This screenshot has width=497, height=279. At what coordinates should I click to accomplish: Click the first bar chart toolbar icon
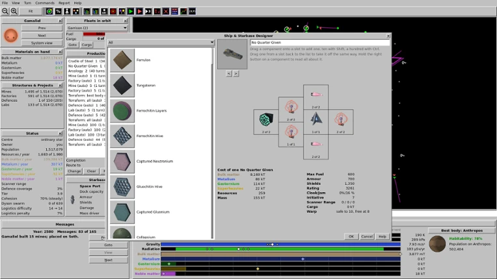click(87, 12)
